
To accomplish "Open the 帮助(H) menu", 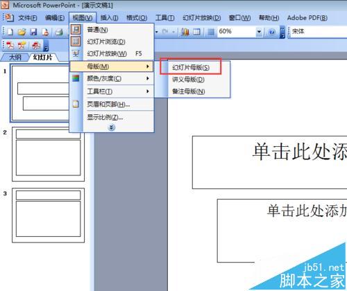I will pos(269,18).
